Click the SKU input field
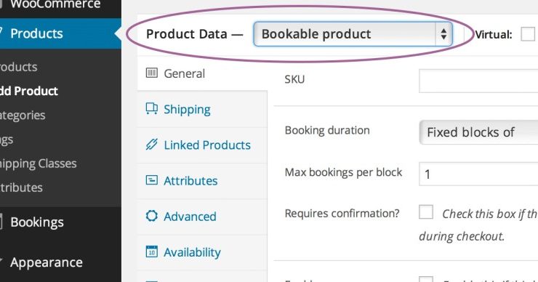Image resolution: width=538 pixels, height=282 pixels. pos(478,81)
